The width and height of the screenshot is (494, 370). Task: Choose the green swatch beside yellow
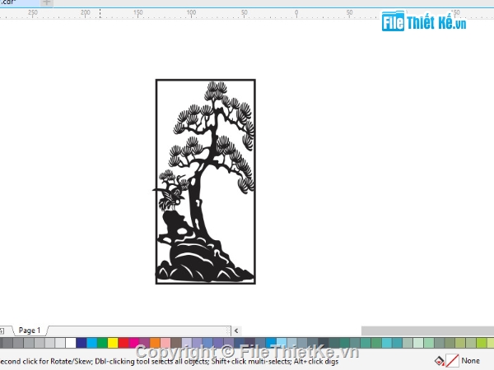(102, 343)
